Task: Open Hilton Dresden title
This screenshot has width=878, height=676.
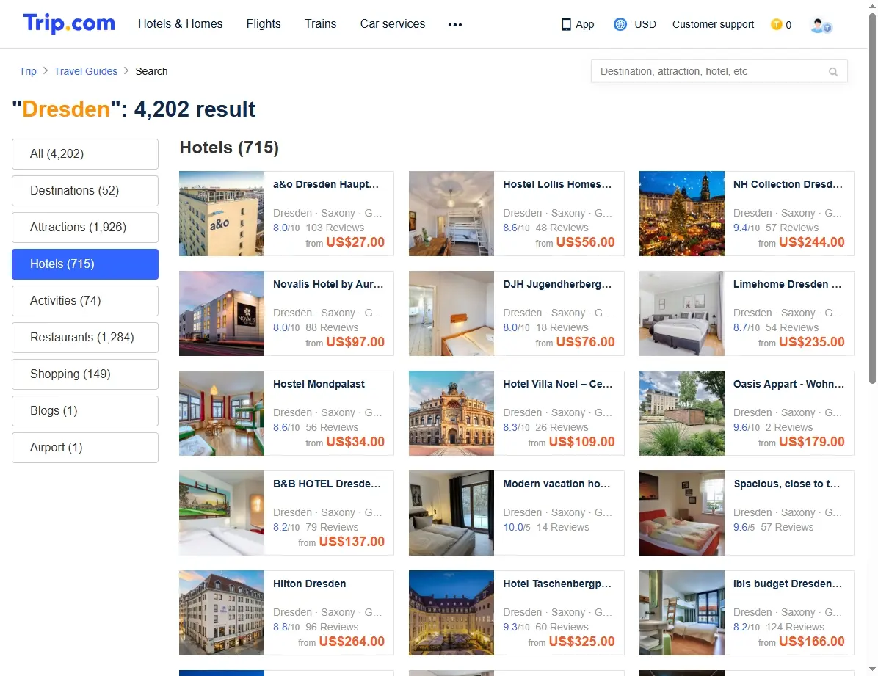Action: [310, 584]
